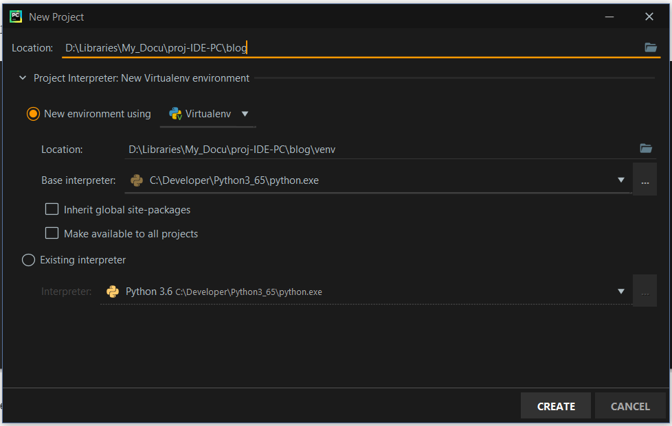The height and width of the screenshot is (426, 672).
Task: Collapse Project Interpreter section chevron
Action: [x=23, y=78]
